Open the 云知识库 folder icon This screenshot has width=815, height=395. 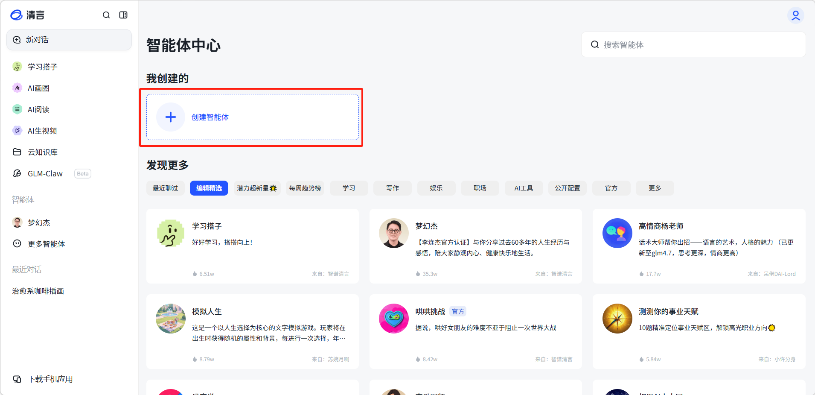pos(17,152)
